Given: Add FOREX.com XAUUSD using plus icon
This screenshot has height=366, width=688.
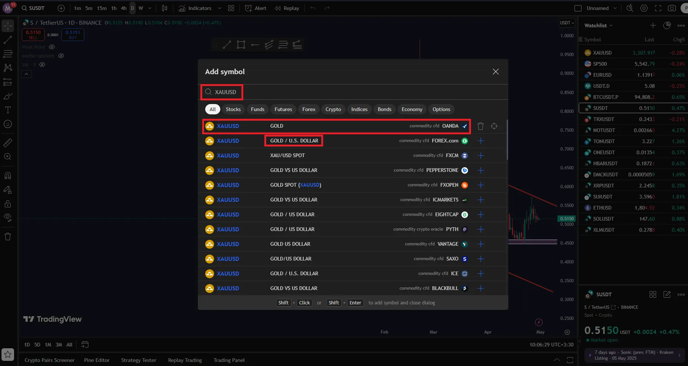Looking at the screenshot, I should click(481, 141).
